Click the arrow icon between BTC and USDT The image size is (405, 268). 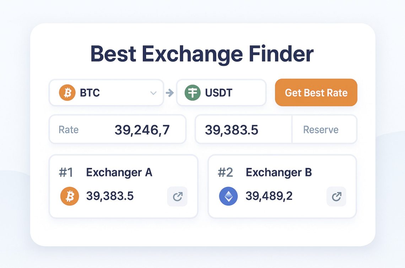(x=169, y=93)
